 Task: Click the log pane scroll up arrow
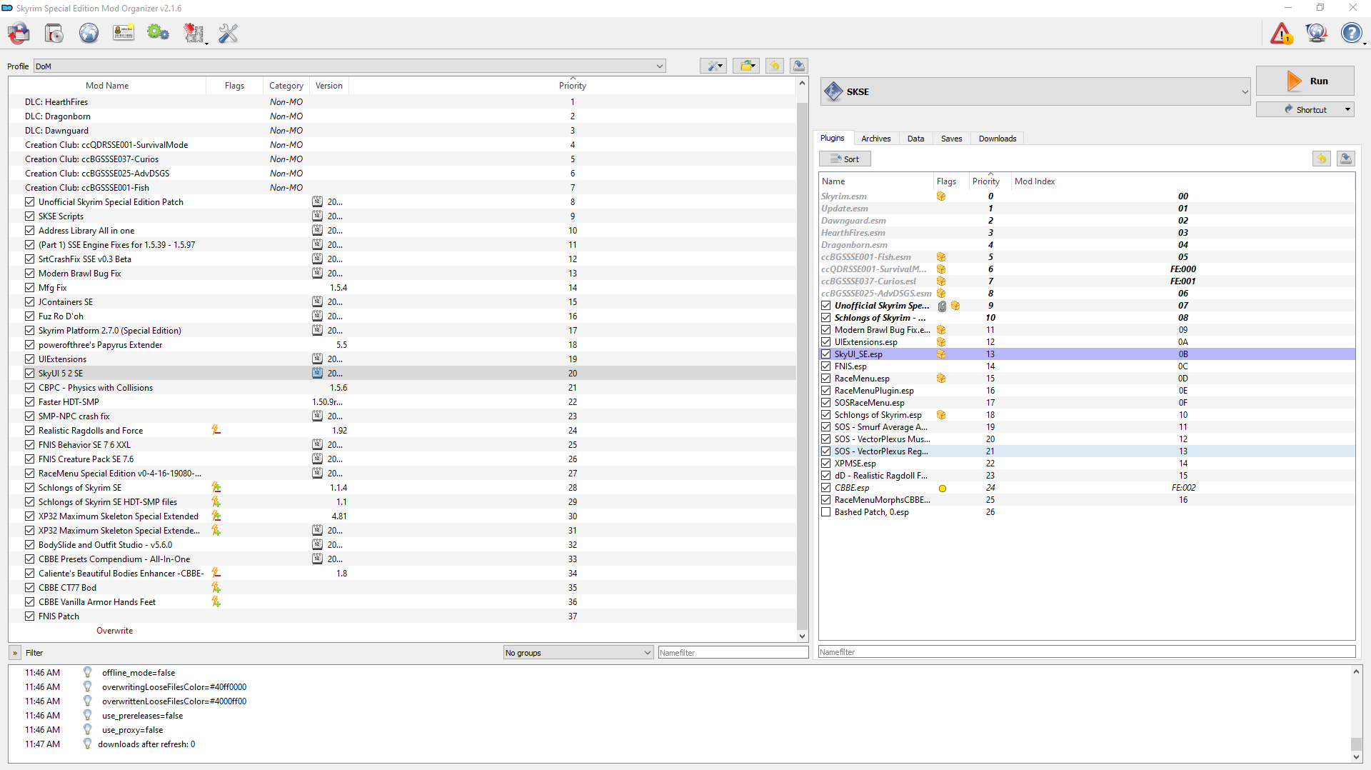click(x=1356, y=671)
